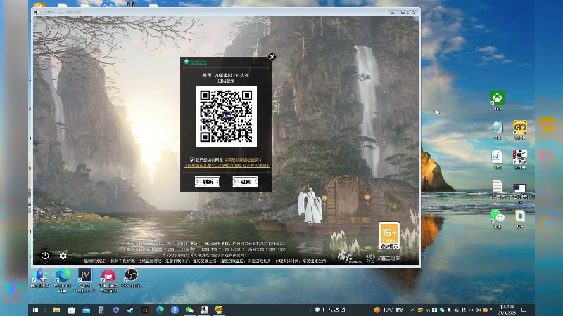Click the green-icon title link in dialog

(x=196, y=62)
